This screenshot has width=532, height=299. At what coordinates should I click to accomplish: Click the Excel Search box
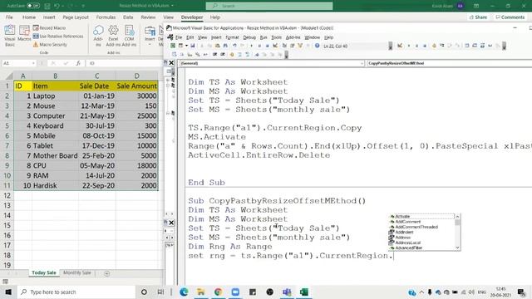(x=269, y=6)
